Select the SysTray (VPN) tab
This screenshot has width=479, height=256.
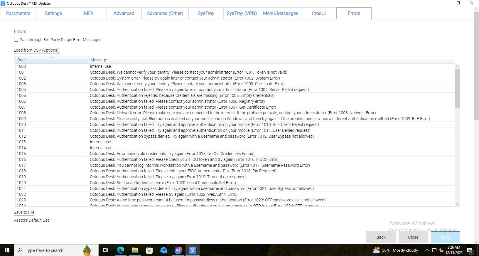(x=242, y=13)
